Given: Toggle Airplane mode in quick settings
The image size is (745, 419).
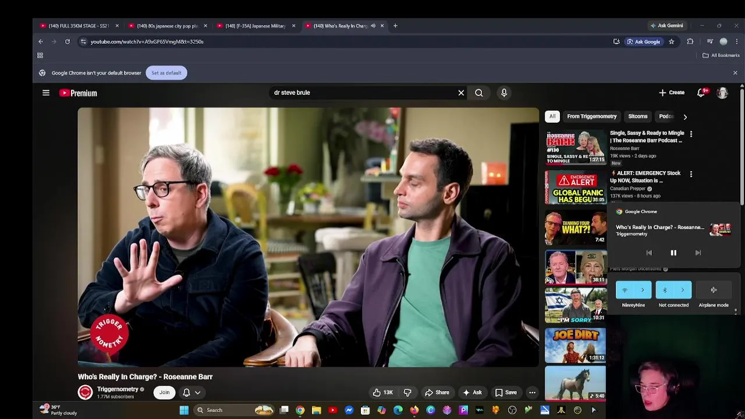Looking at the screenshot, I should [714, 290].
